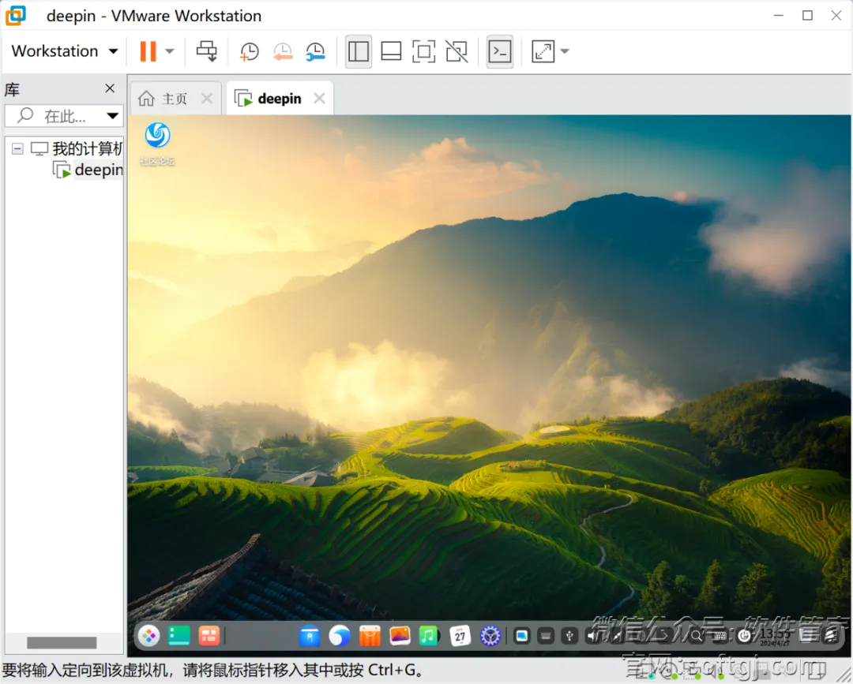
Task: Open the dropdown arrow next to the pause button
Action: (x=170, y=51)
